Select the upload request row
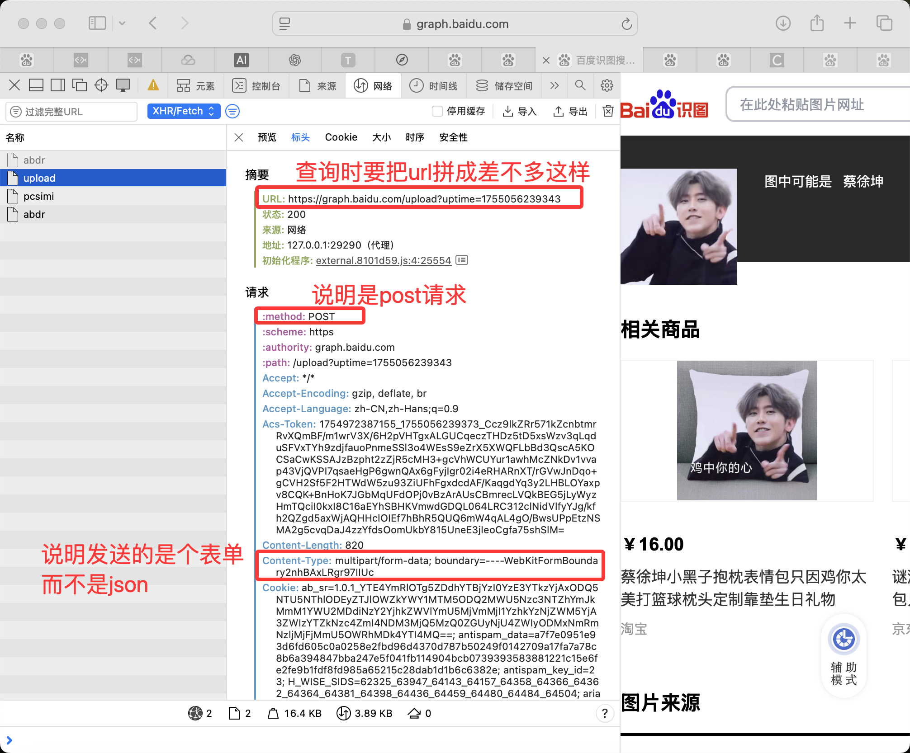 113,178
